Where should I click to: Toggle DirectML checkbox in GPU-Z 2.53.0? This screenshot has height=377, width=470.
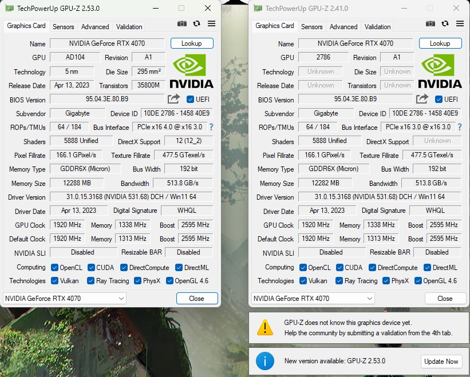pyautogui.click(x=179, y=267)
